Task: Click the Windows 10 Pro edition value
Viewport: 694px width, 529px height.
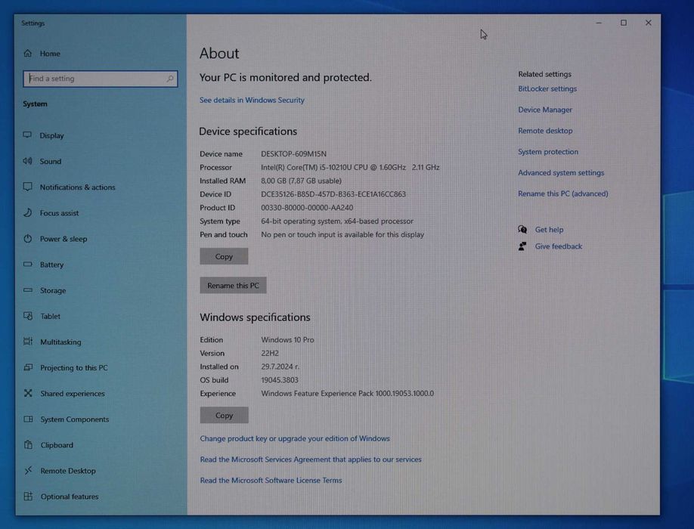Action: [x=288, y=339]
